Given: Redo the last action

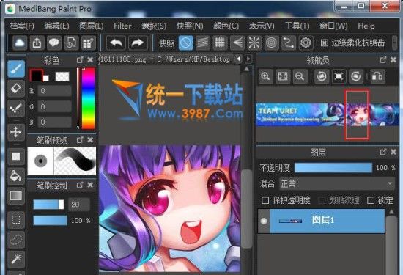Looking at the screenshot, I should tap(138, 43).
